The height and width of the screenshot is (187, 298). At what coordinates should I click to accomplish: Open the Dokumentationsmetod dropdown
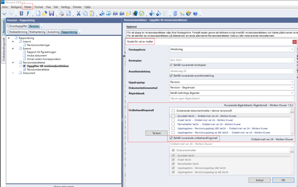232,87
